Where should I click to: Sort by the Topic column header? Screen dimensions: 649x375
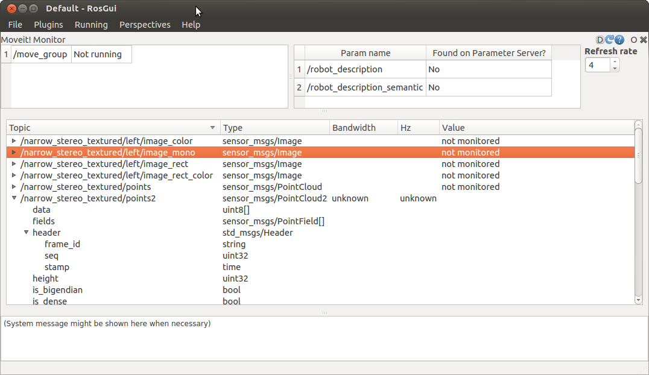(113, 127)
